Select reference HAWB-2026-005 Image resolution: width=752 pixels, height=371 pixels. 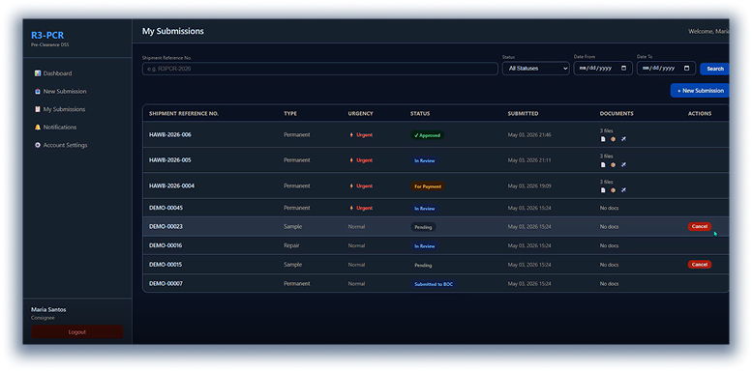pos(169,160)
